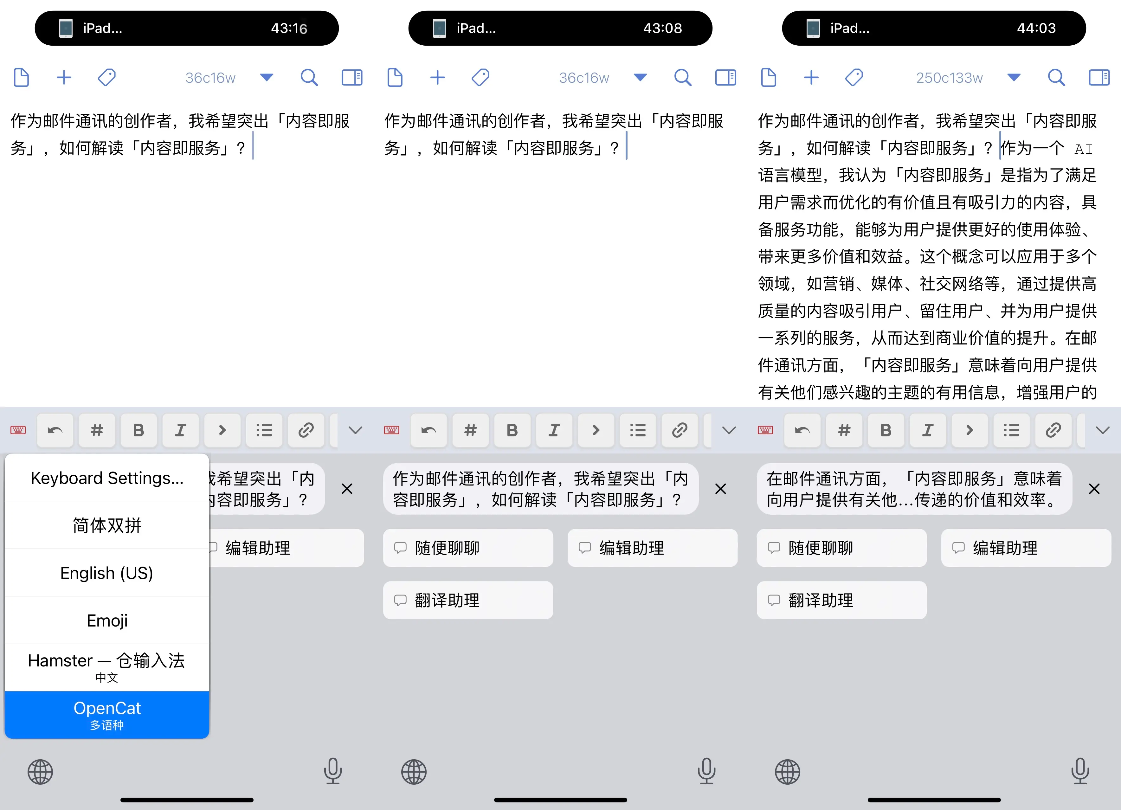
Task: Tap 随便聊聊 button in right screenshot
Action: 841,548
